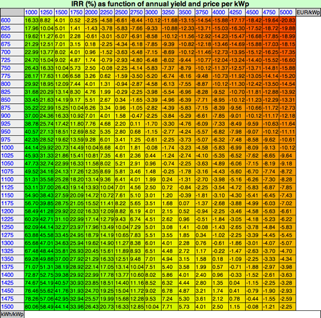
Task: Select column header 2500
Action: tap(121, 12)
